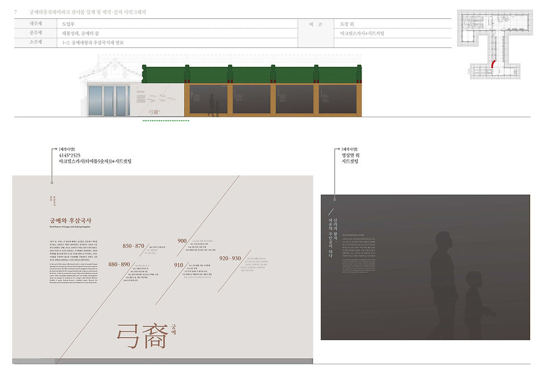The width and height of the screenshot is (547, 377).
Task: Click the red location marker on floor plan
Action: click(493, 64)
